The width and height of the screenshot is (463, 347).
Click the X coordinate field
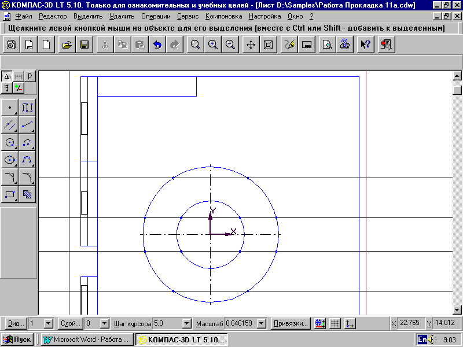tap(411, 323)
